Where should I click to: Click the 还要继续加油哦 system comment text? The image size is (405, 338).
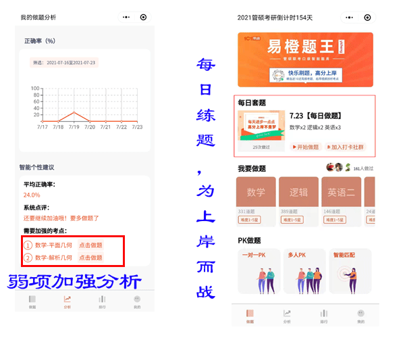click(61, 218)
